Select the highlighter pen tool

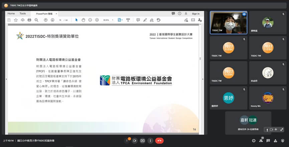coord(145,20)
